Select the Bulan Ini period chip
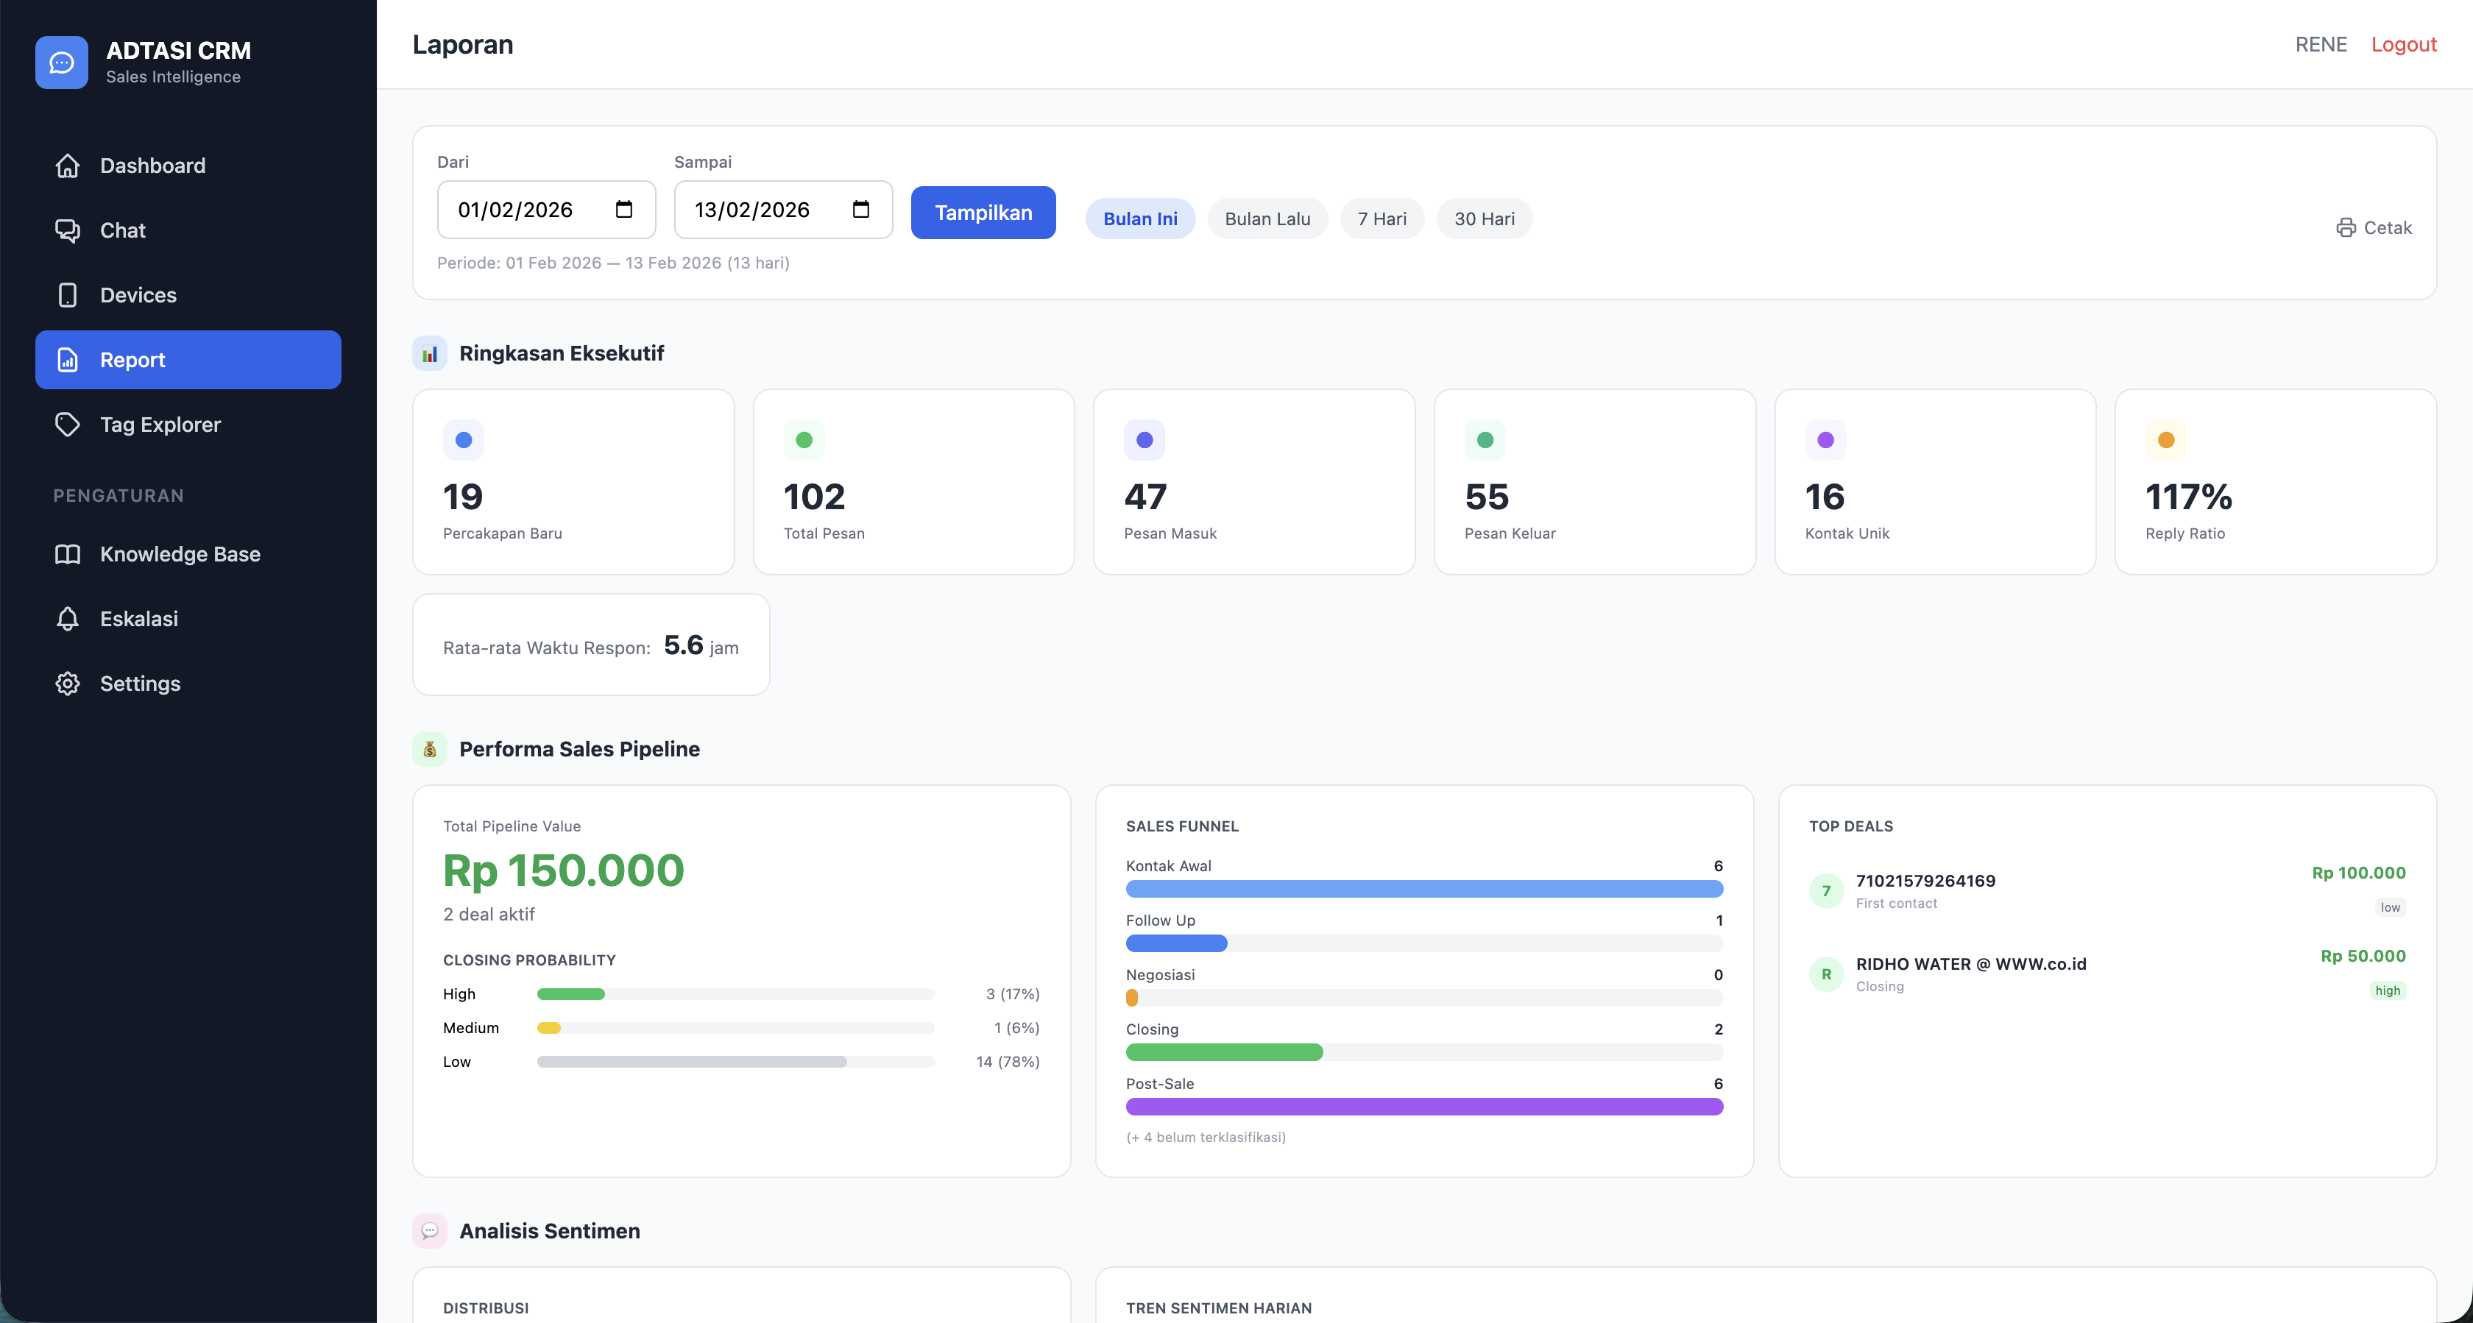Image resolution: width=2473 pixels, height=1323 pixels. 1139,219
